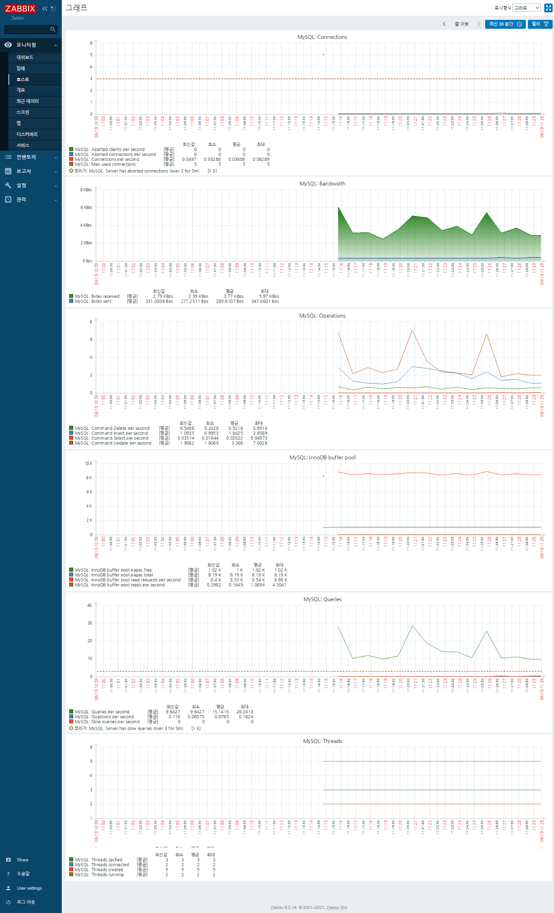Image resolution: width=554 pixels, height=913 pixels.
Task: Click legend text 'MySQL: Threads running'
Action: point(99,875)
